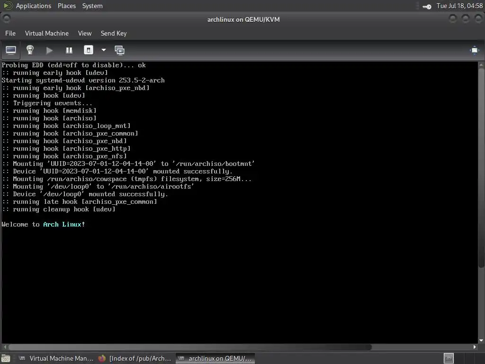
Task: Click the key icon in system tray
Action: 427,6
